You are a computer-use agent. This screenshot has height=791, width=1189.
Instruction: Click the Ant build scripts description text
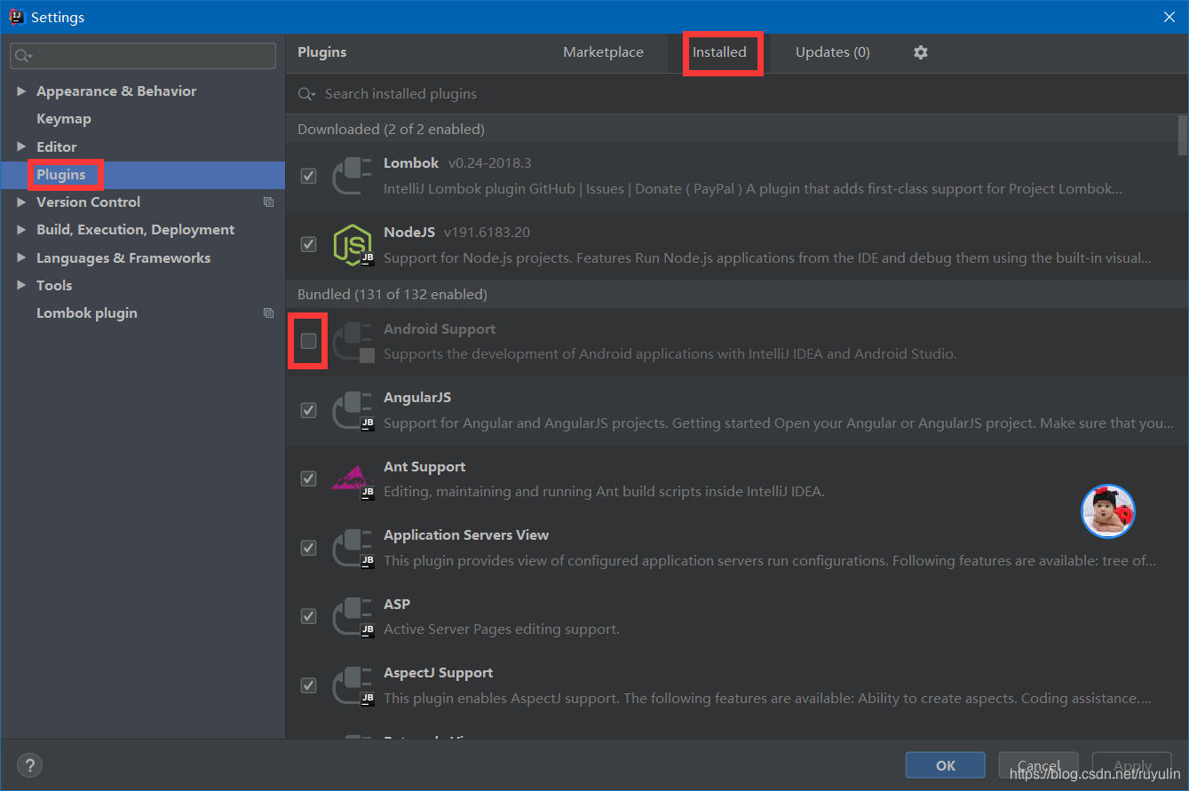click(x=604, y=492)
